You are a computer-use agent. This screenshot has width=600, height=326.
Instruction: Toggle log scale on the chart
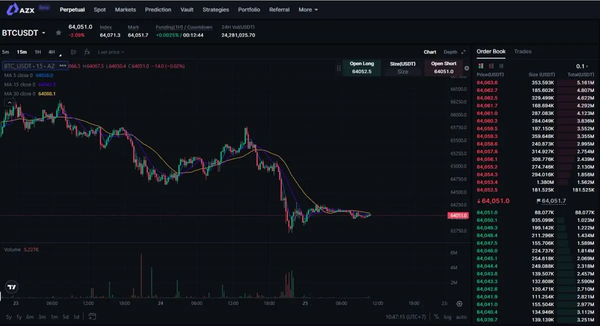(x=447, y=316)
